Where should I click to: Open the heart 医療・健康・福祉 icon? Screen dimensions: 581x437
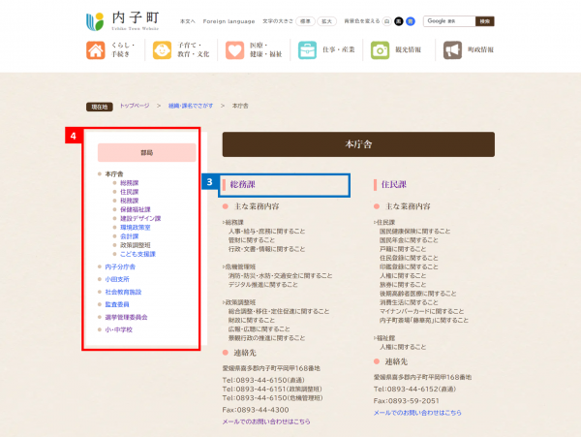pyautogui.click(x=235, y=50)
